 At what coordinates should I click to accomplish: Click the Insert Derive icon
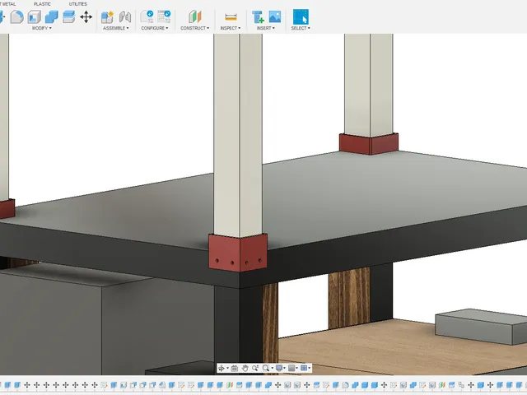[258, 17]
